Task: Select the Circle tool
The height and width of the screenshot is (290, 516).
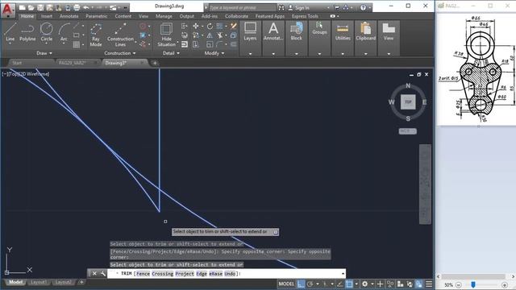Action: [x=47, y=32]
